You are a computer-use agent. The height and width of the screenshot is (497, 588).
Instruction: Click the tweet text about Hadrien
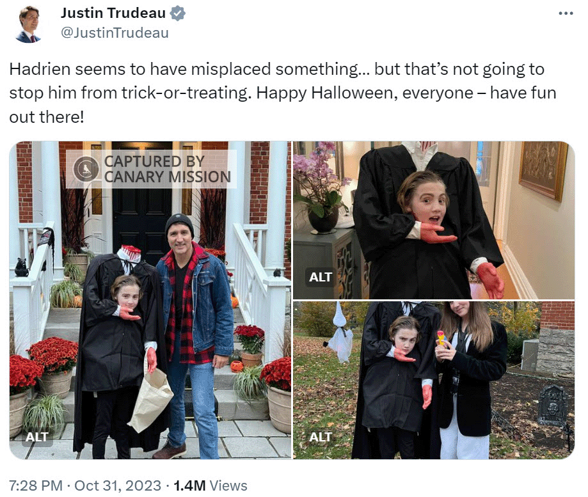282,93
